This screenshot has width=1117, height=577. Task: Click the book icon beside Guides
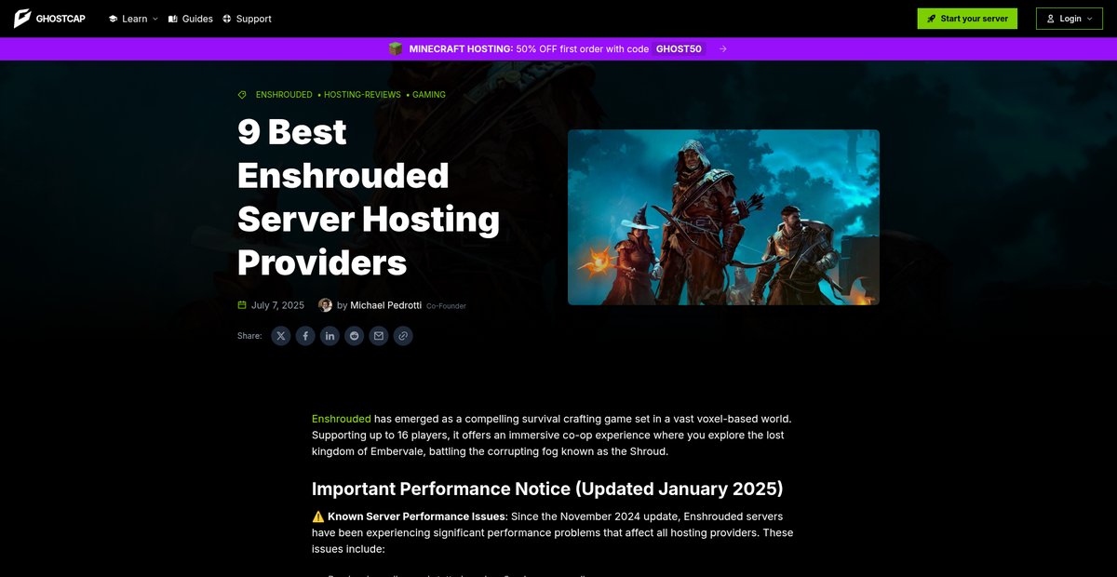point(173,19)
